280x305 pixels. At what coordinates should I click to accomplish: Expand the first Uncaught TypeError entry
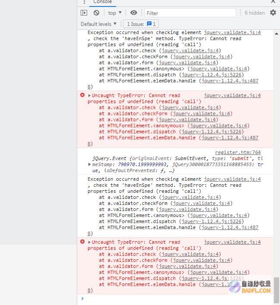(x=89, y=95)
